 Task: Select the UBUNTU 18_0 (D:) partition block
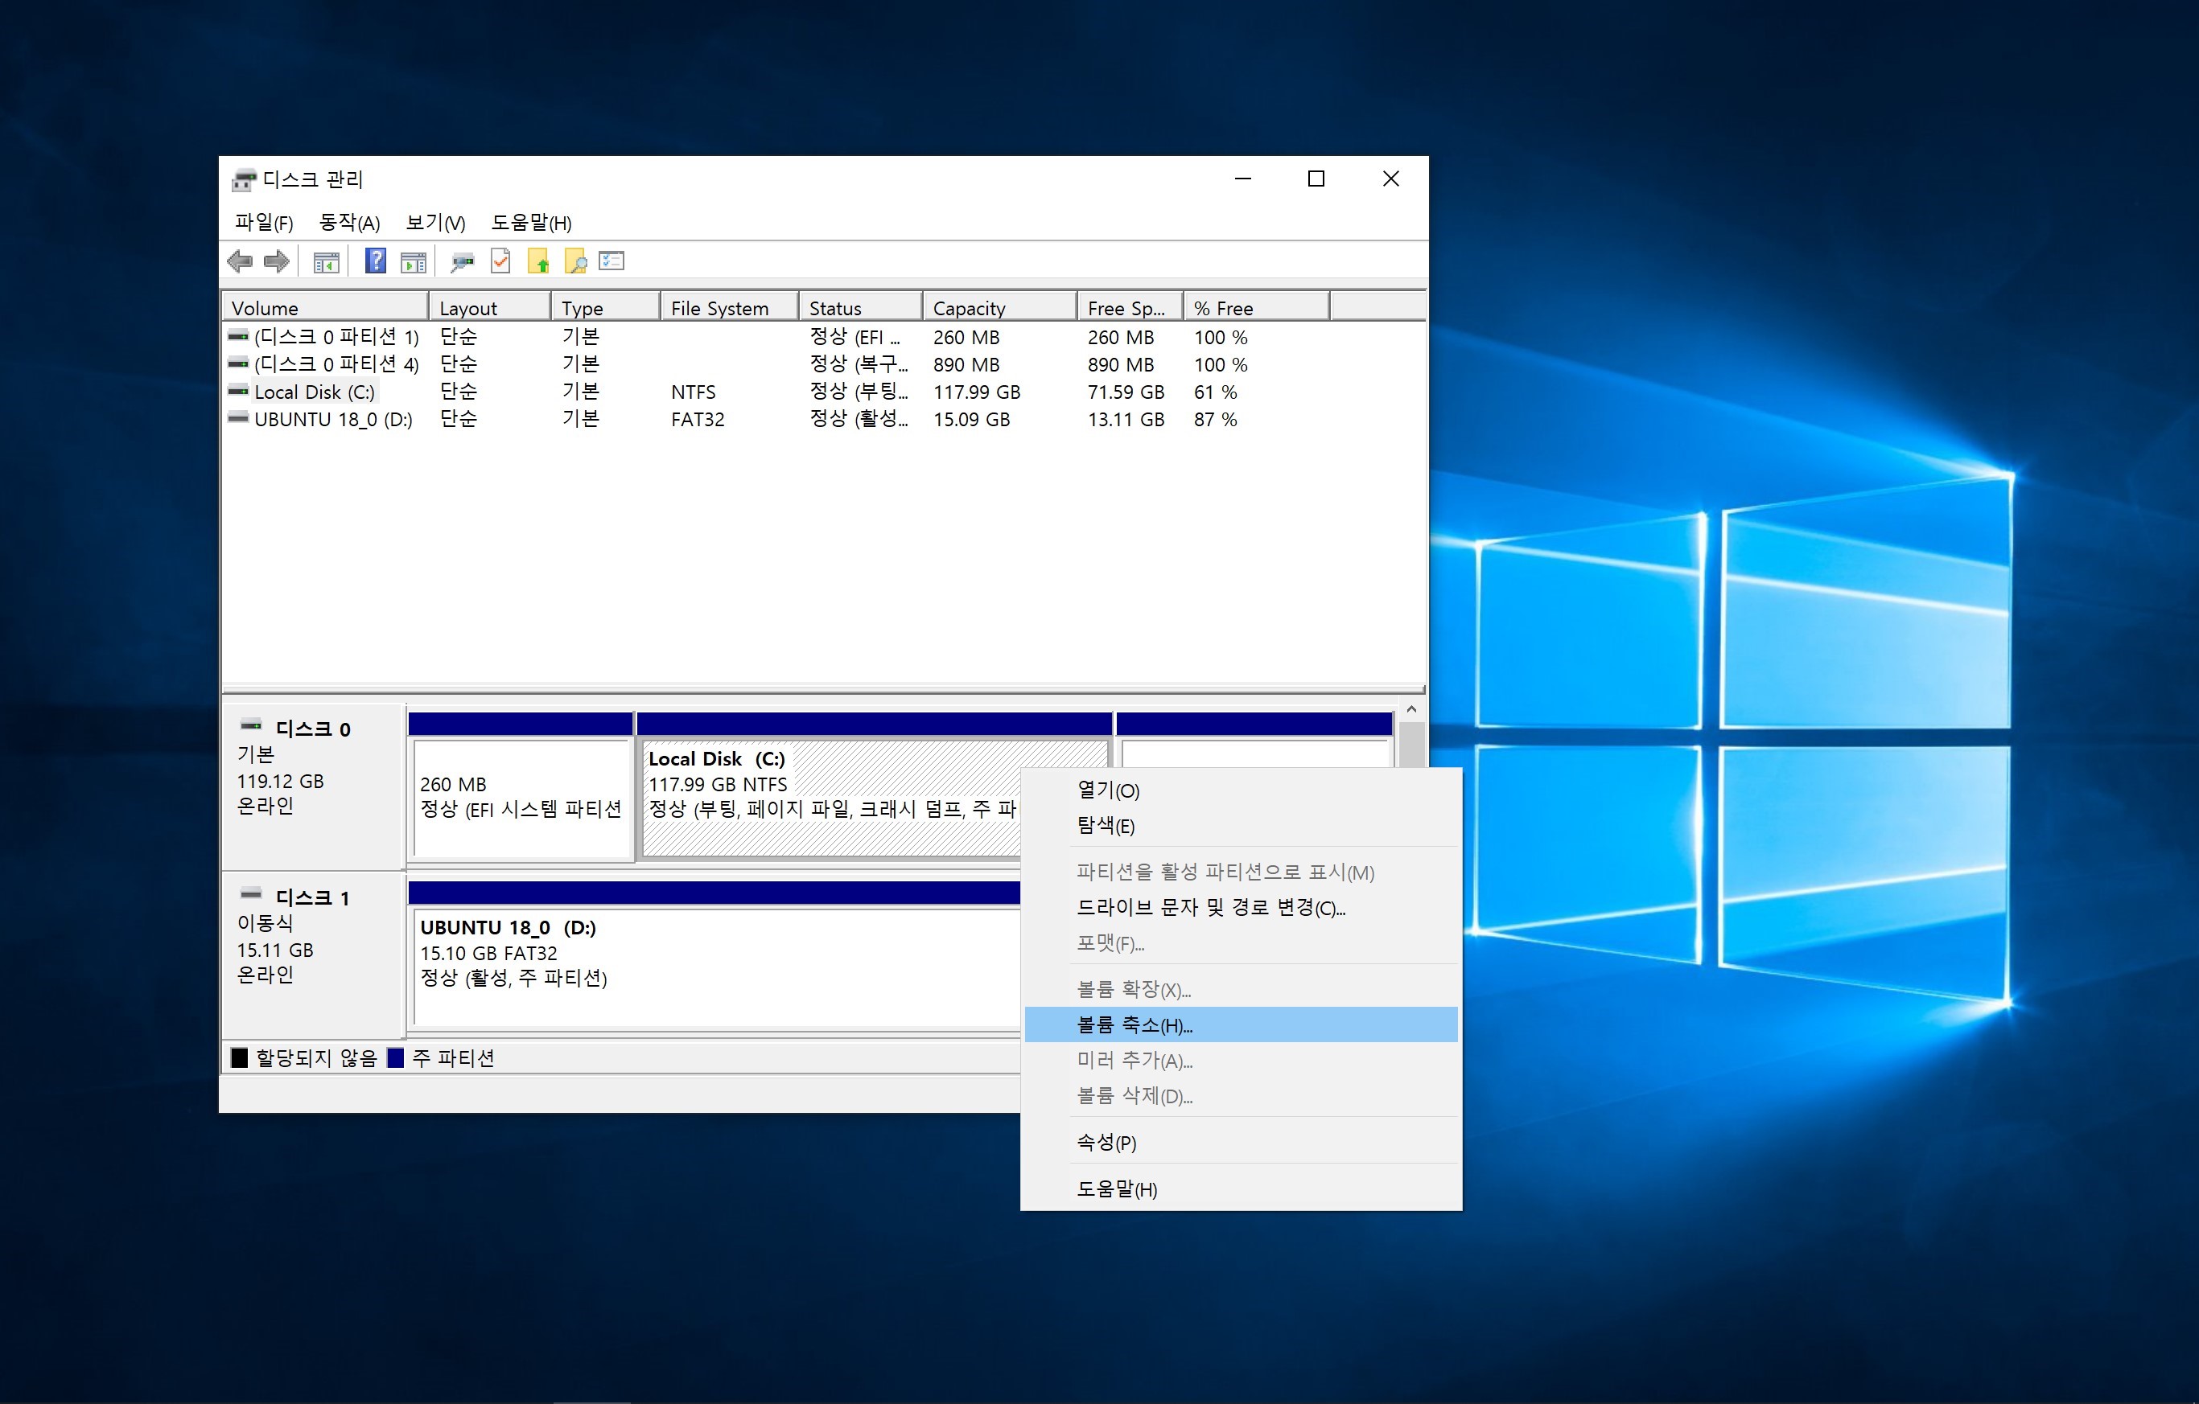click(716, 967)
